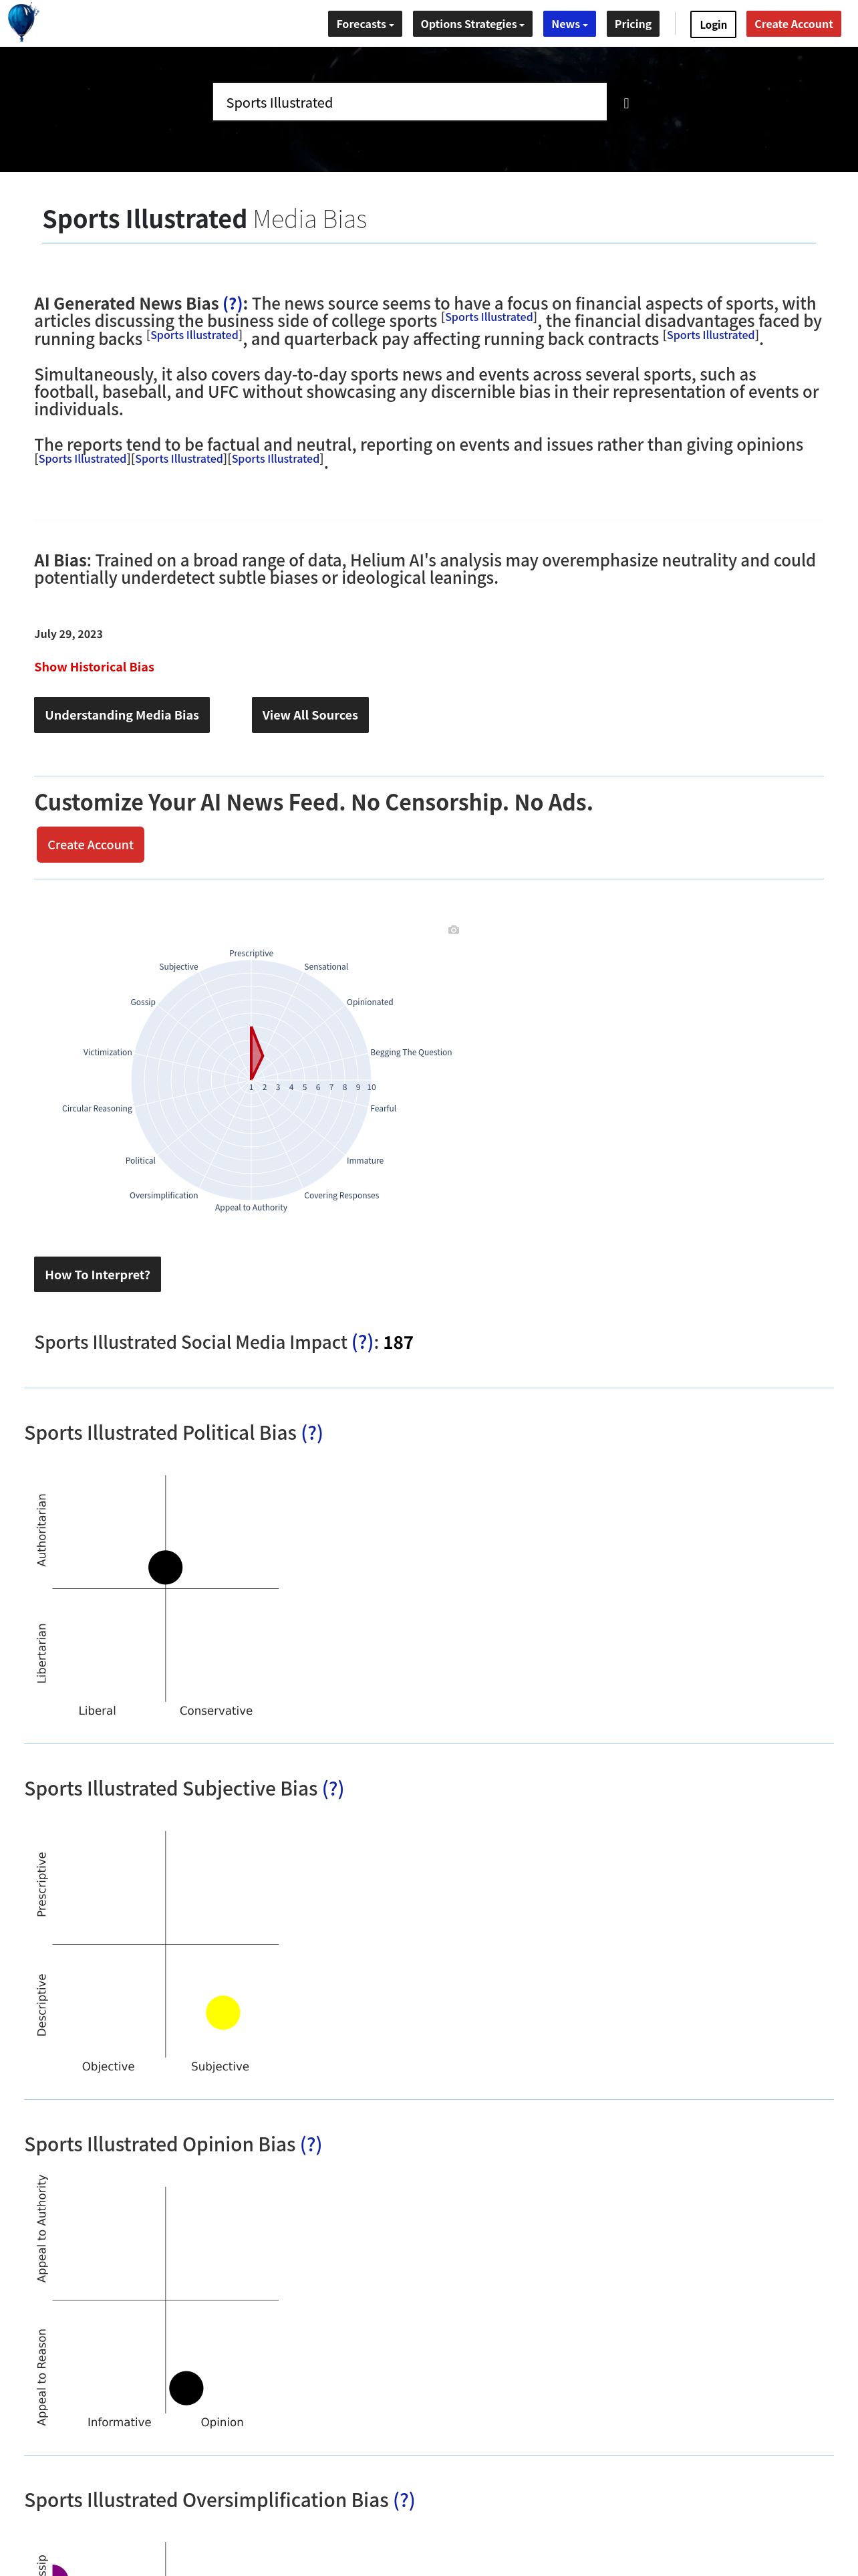Viewport: 858px width, 2576px height.
Task: Expand the News dropdown menu
Action: pos(569,24)
